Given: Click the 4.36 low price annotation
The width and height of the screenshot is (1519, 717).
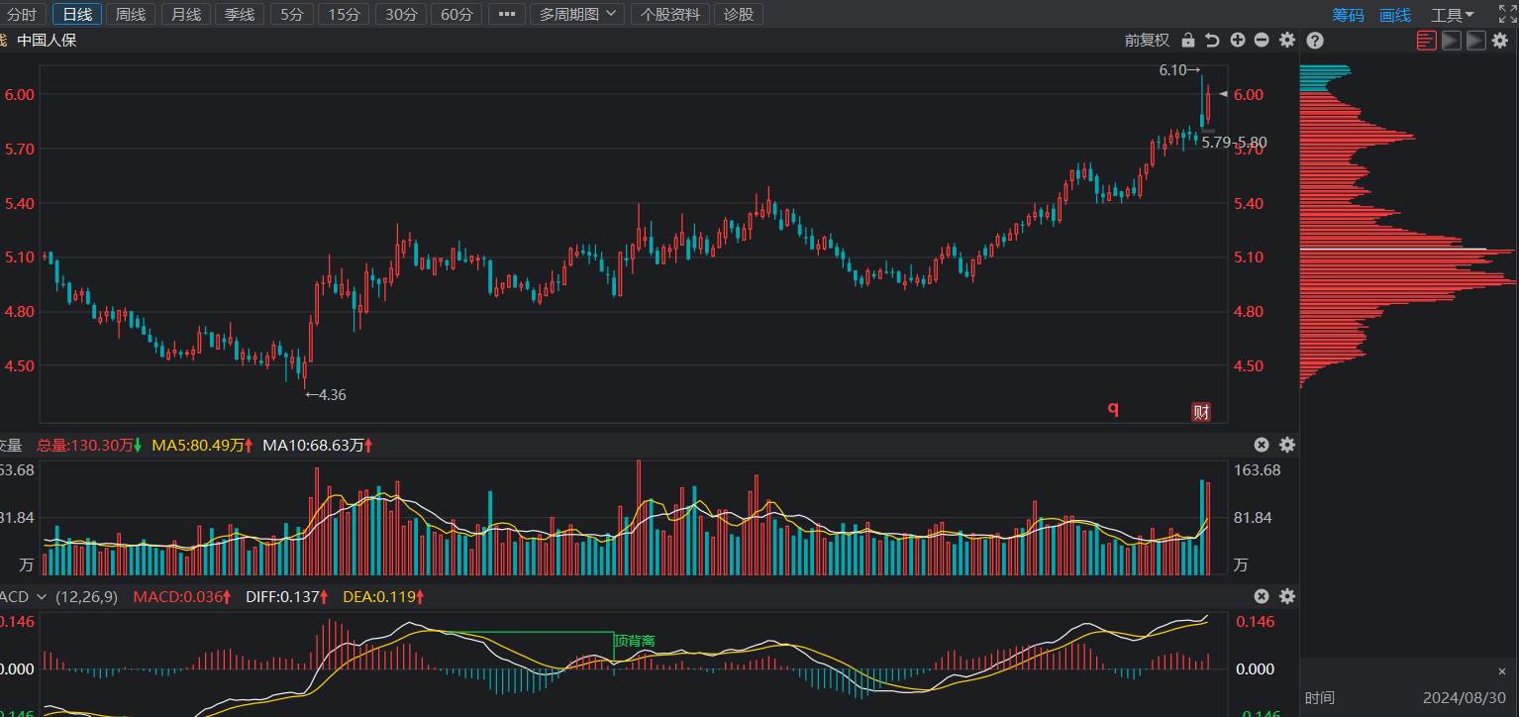Looking at the screenshot, I should (x=325, y=394).
